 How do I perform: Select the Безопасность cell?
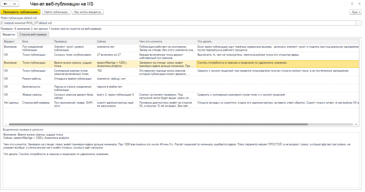(37, 88)
